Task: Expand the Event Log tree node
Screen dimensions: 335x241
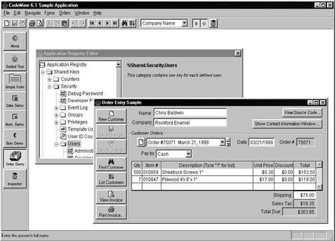Action: [56, 108]
